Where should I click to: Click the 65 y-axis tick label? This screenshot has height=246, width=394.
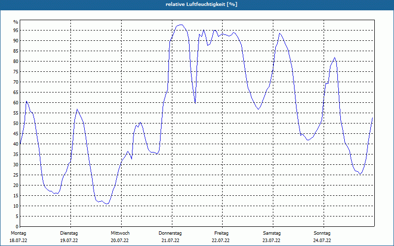16,92
